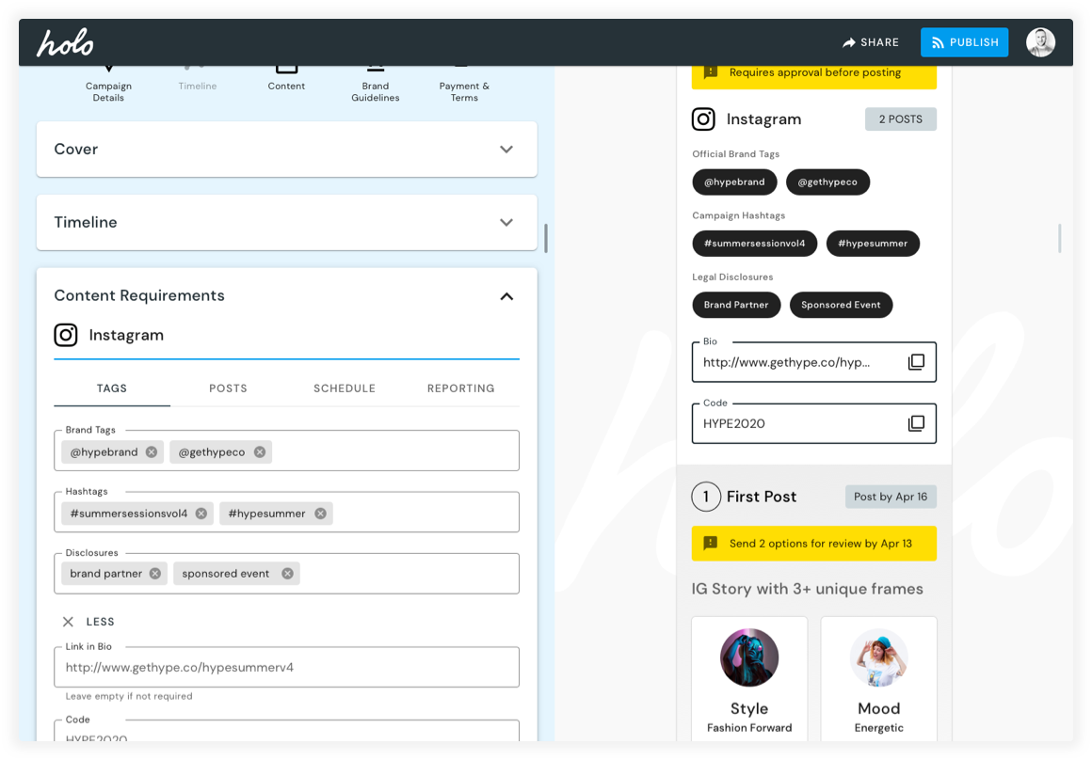Click the Link in Bio input field
1092x760 pixels.
(286, 668)
